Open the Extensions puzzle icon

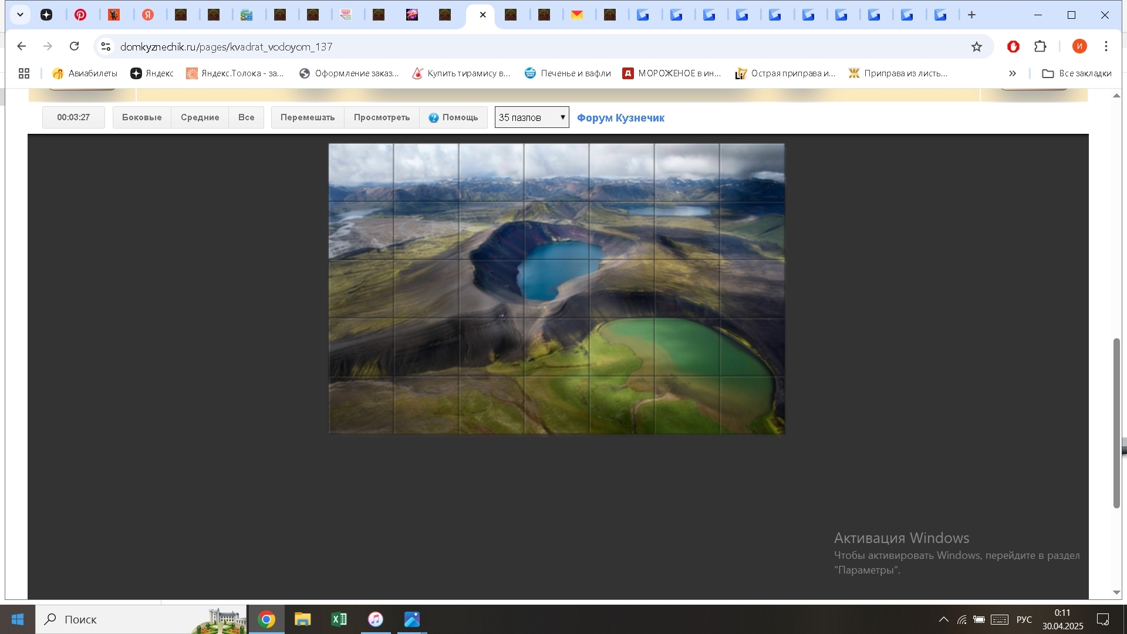[x=1040, y=46]
